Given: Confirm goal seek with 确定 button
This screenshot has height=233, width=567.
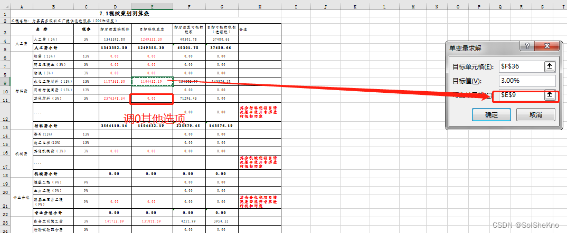Looking at the screenshot, I should pyautogui.click(x=492, y=114).
